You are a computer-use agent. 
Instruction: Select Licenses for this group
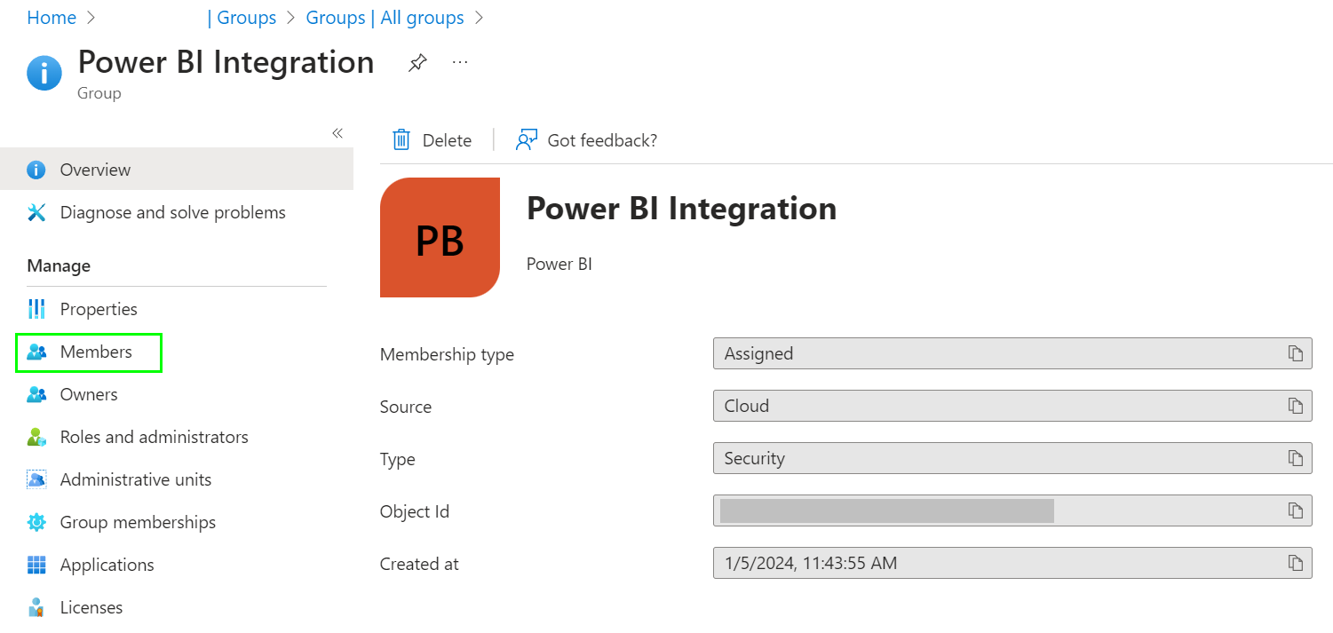(91, 606)
